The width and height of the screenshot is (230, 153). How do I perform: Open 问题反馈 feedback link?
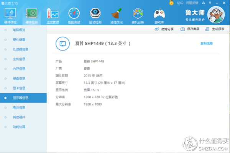click(x=192, y=3)
